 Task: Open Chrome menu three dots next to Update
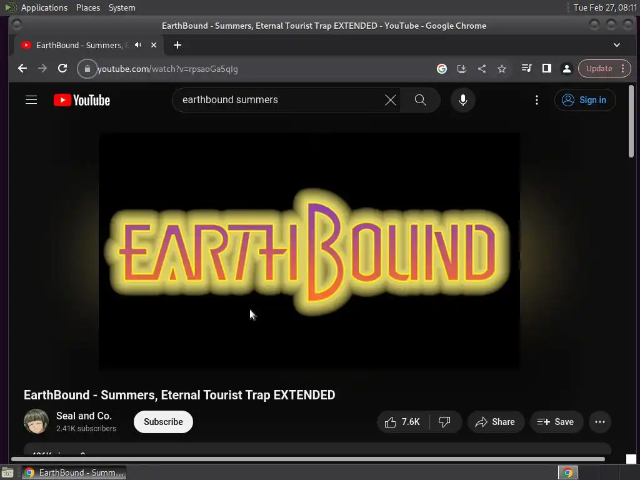[x=623, y=69]
